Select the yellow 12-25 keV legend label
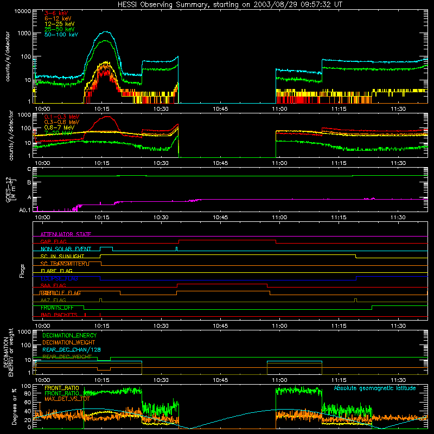The image size is (434, 434). click(60, 24)
